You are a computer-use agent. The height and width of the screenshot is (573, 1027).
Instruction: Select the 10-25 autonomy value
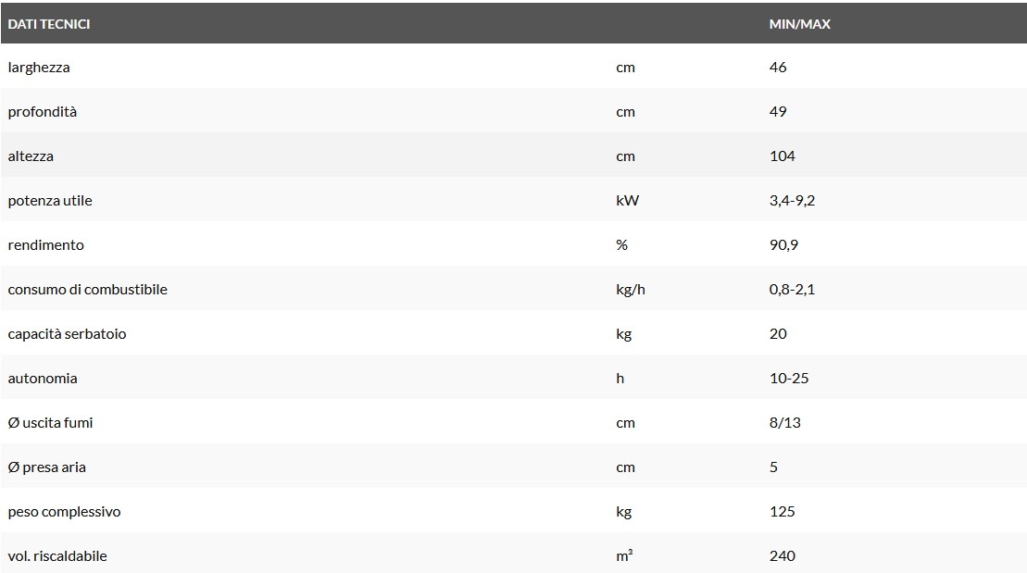pos(789,379)
